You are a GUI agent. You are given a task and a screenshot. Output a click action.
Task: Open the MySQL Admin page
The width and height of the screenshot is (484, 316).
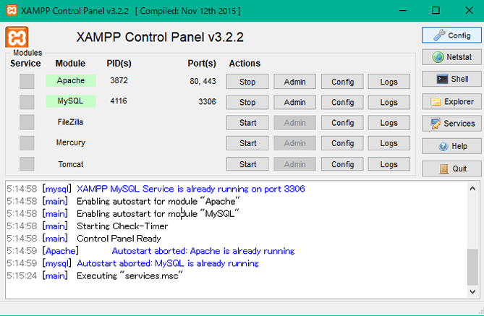pyautogui.click(x=294, y=102)
